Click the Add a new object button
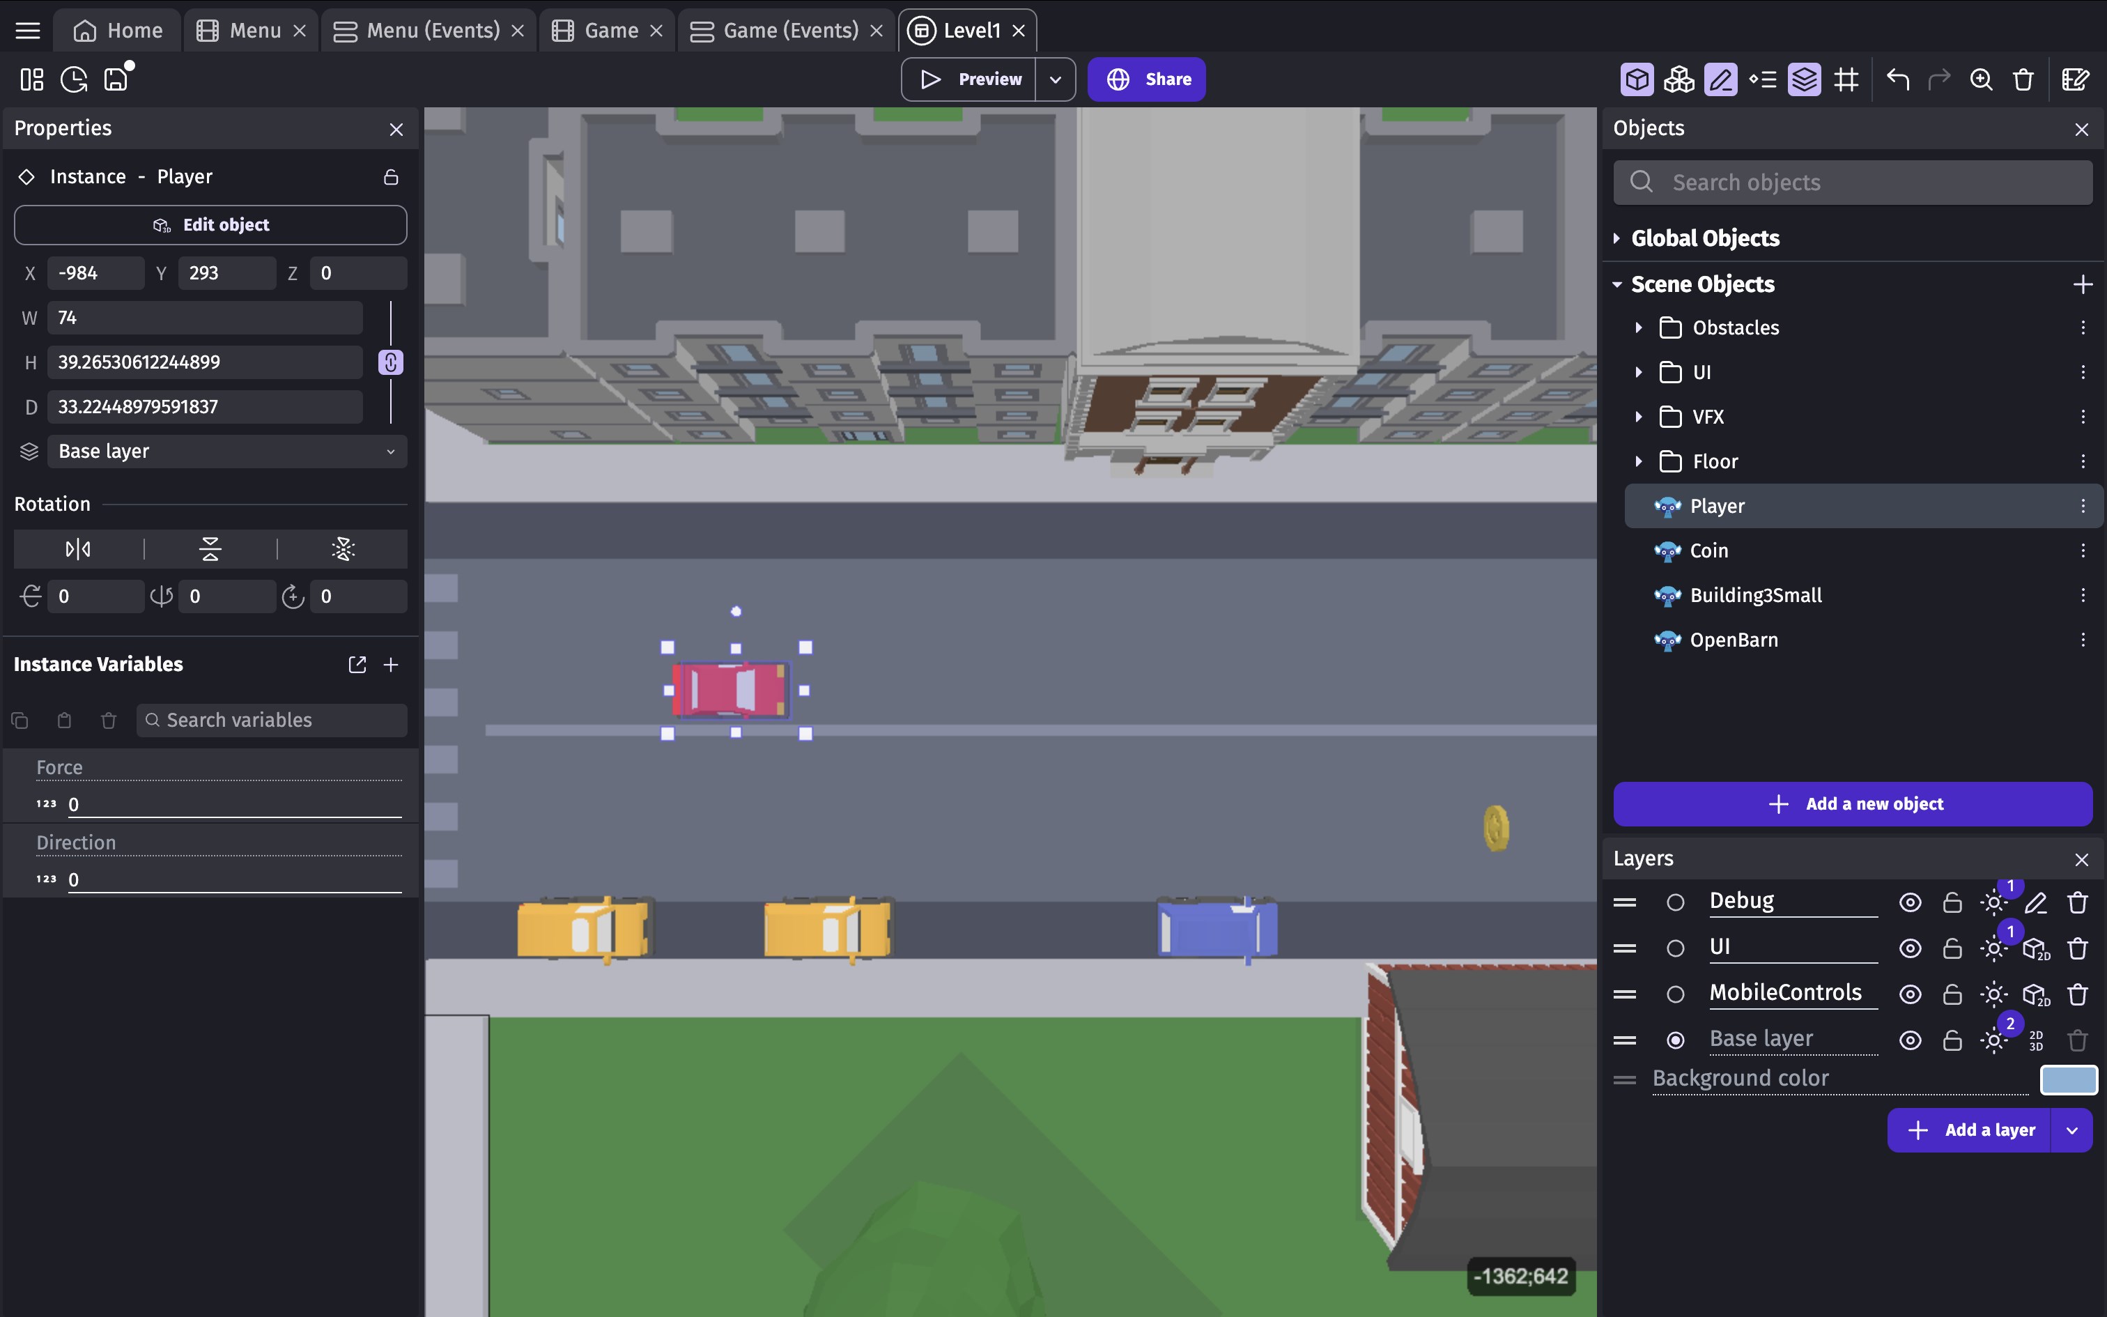 (1853, 804)
